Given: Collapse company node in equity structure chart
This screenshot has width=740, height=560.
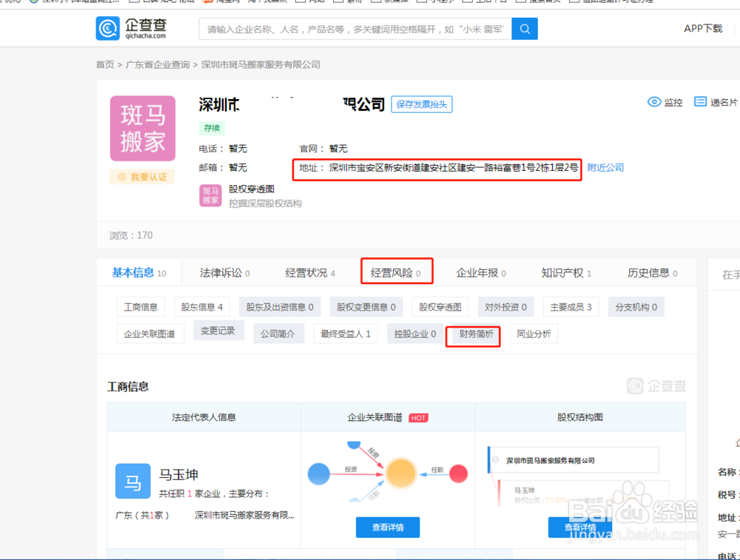Looking at the screenshot, I should coord(496,460).
